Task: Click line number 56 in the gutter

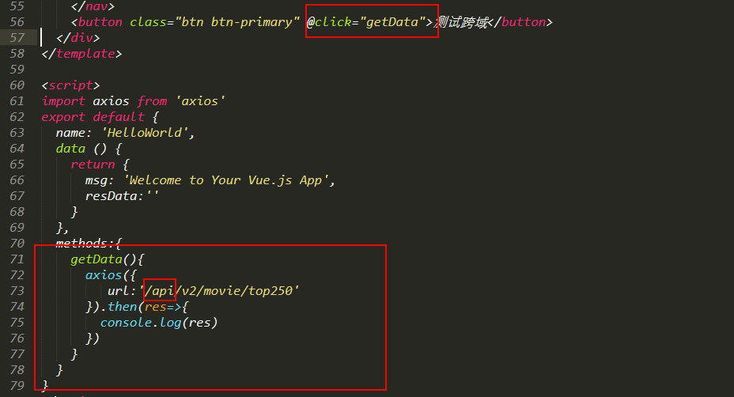Action: coord(17,22)
